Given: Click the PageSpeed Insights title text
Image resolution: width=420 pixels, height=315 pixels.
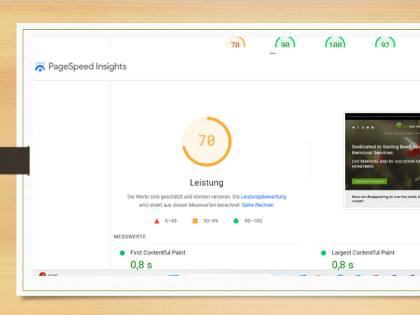Looking at the screenshot, I should point(87,66).
